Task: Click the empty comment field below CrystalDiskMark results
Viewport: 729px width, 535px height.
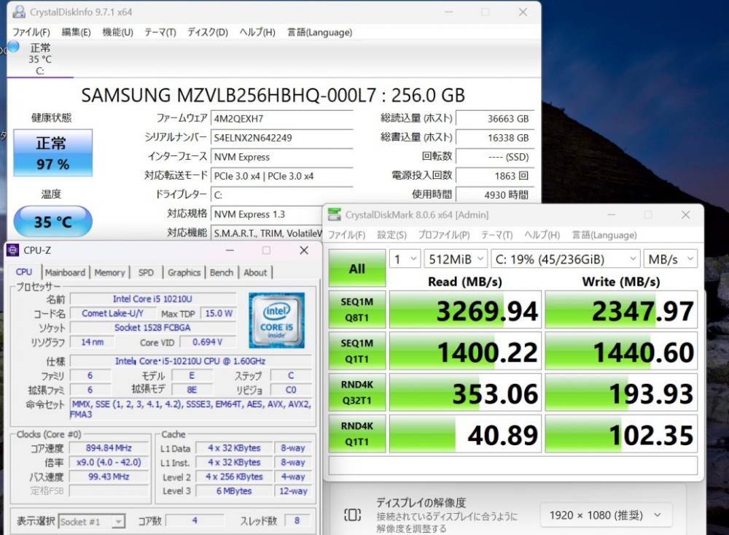Action: click(x=512, y=465)
